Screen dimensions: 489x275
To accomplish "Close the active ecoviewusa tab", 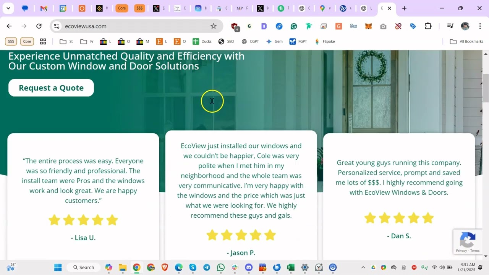I will 389,8.
